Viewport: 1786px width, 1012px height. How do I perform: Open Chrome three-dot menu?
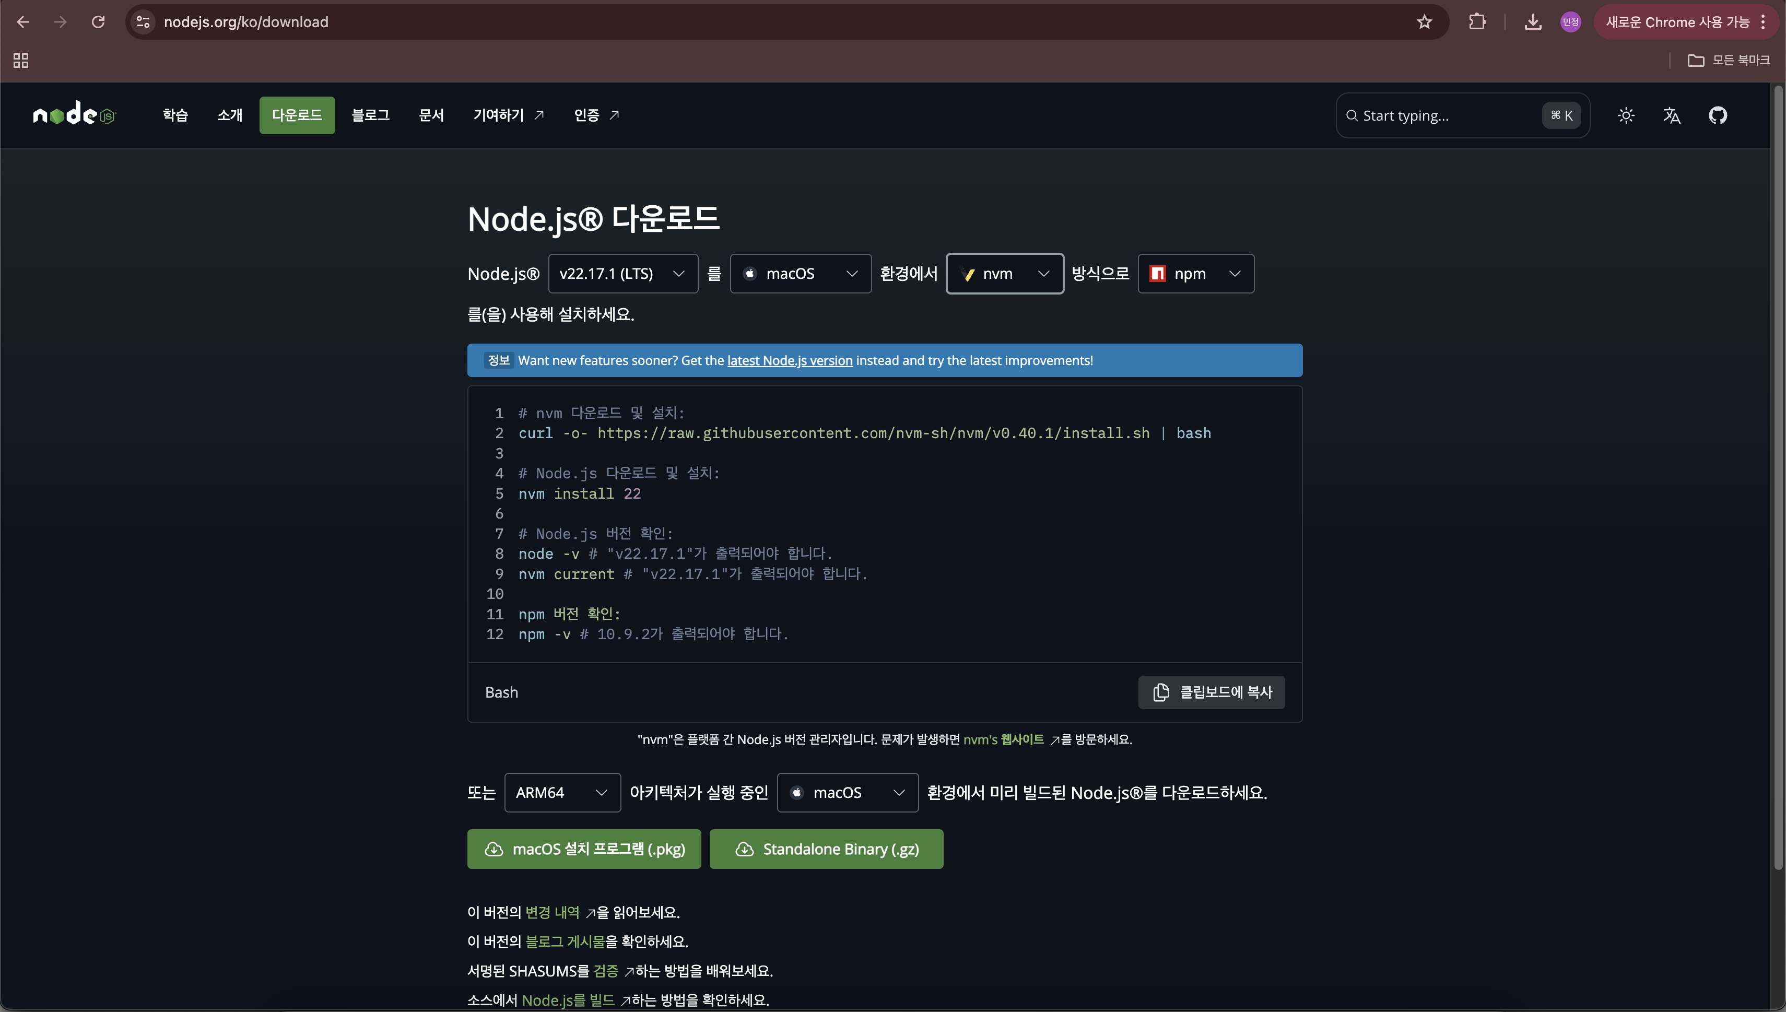coord(1763,22)
